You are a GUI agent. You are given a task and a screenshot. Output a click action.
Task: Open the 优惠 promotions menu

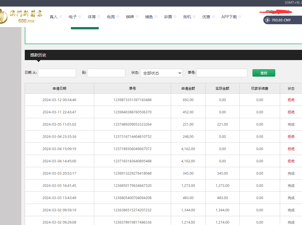(x=206, y=17)
